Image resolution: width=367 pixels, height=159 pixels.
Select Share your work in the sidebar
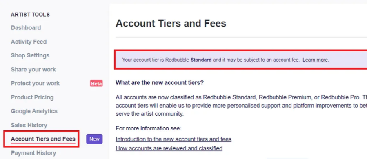coord(33,69)
